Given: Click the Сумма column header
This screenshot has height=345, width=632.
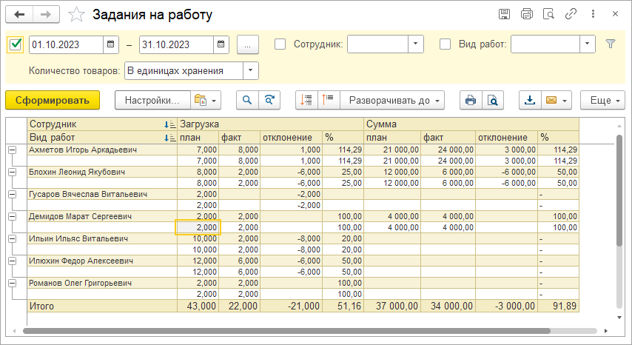Looking at the screenshot, I should pyautogui.click(x=471, y=124).
